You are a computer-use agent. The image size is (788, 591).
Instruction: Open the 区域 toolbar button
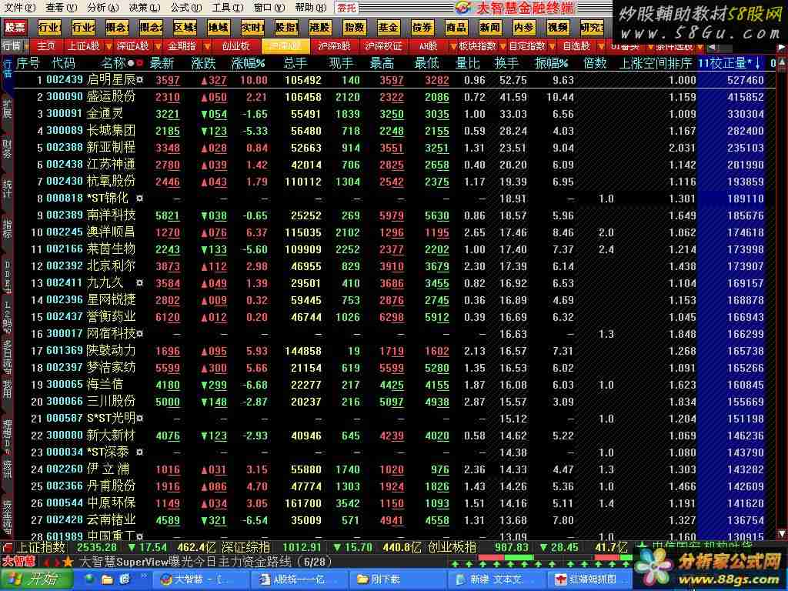185,27
